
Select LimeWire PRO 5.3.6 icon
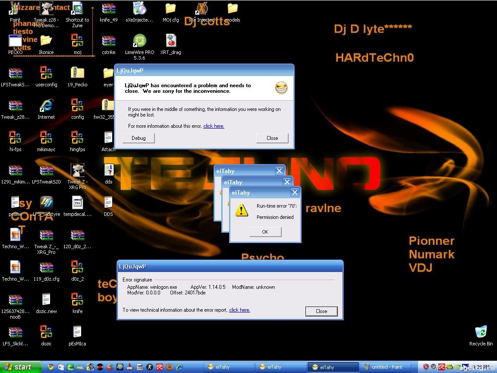(139, 47)
